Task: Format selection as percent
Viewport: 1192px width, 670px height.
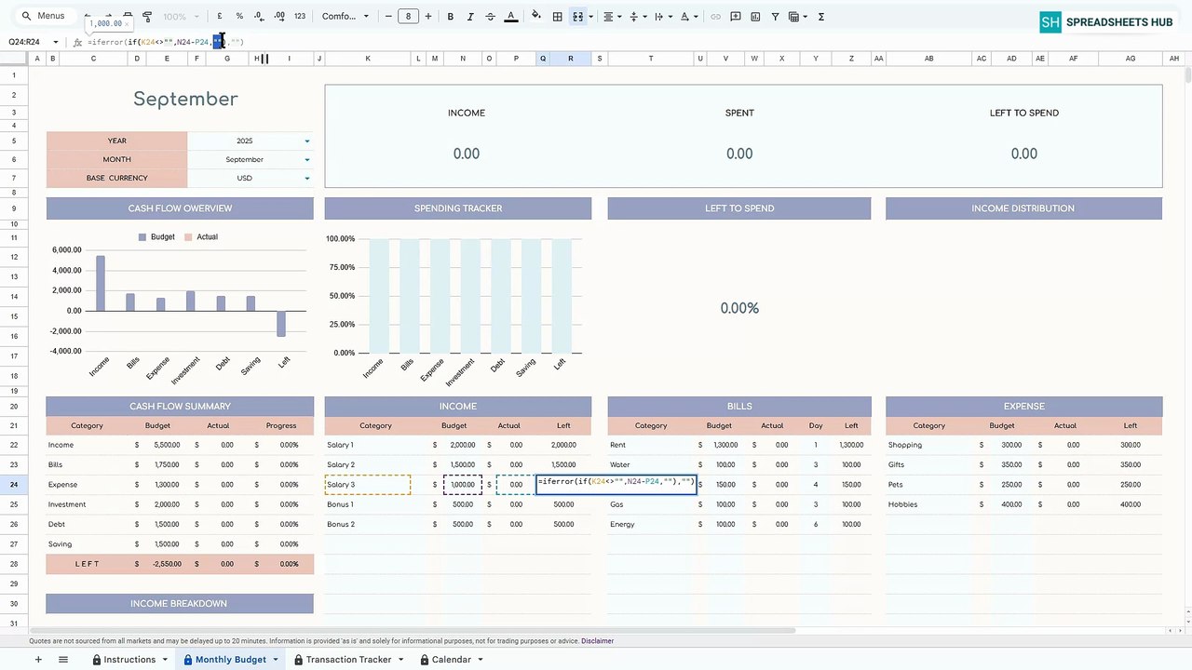Action: 239,17
